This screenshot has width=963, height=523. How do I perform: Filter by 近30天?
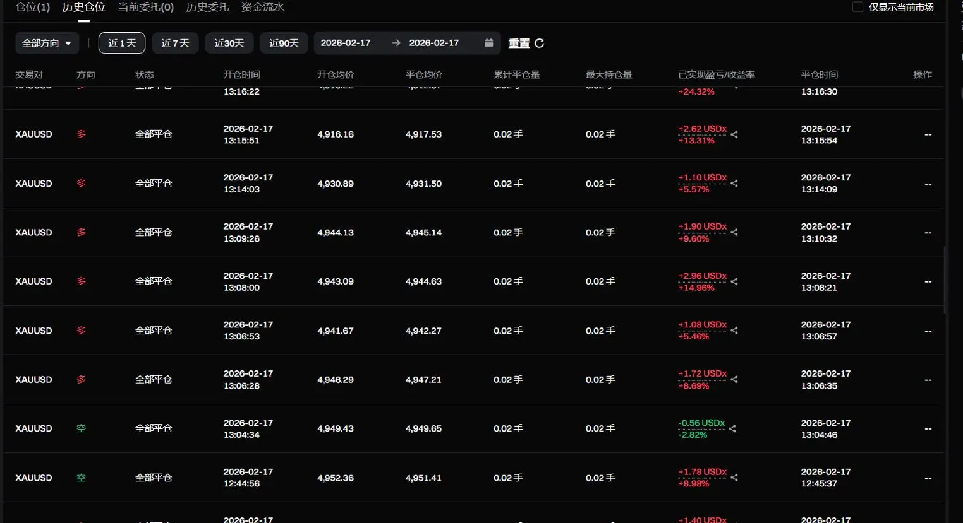pos(229,43)
